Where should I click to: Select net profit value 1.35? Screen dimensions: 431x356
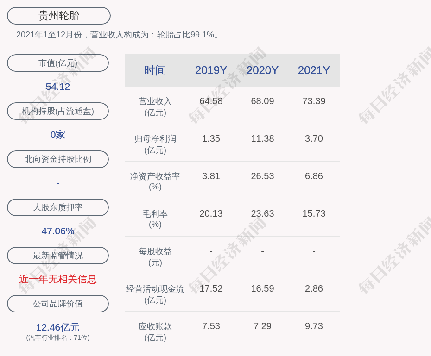pos(211,138)
